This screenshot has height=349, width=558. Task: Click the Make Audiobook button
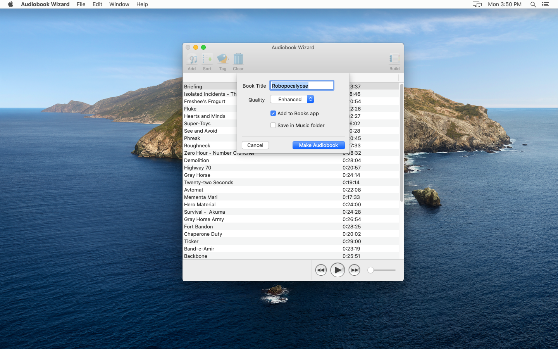(x=319, y=145)
